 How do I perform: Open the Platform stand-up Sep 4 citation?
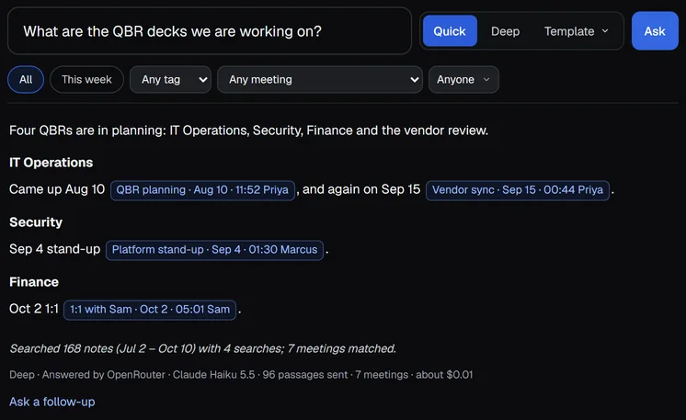pyautogui.click(x=215, y=250)
